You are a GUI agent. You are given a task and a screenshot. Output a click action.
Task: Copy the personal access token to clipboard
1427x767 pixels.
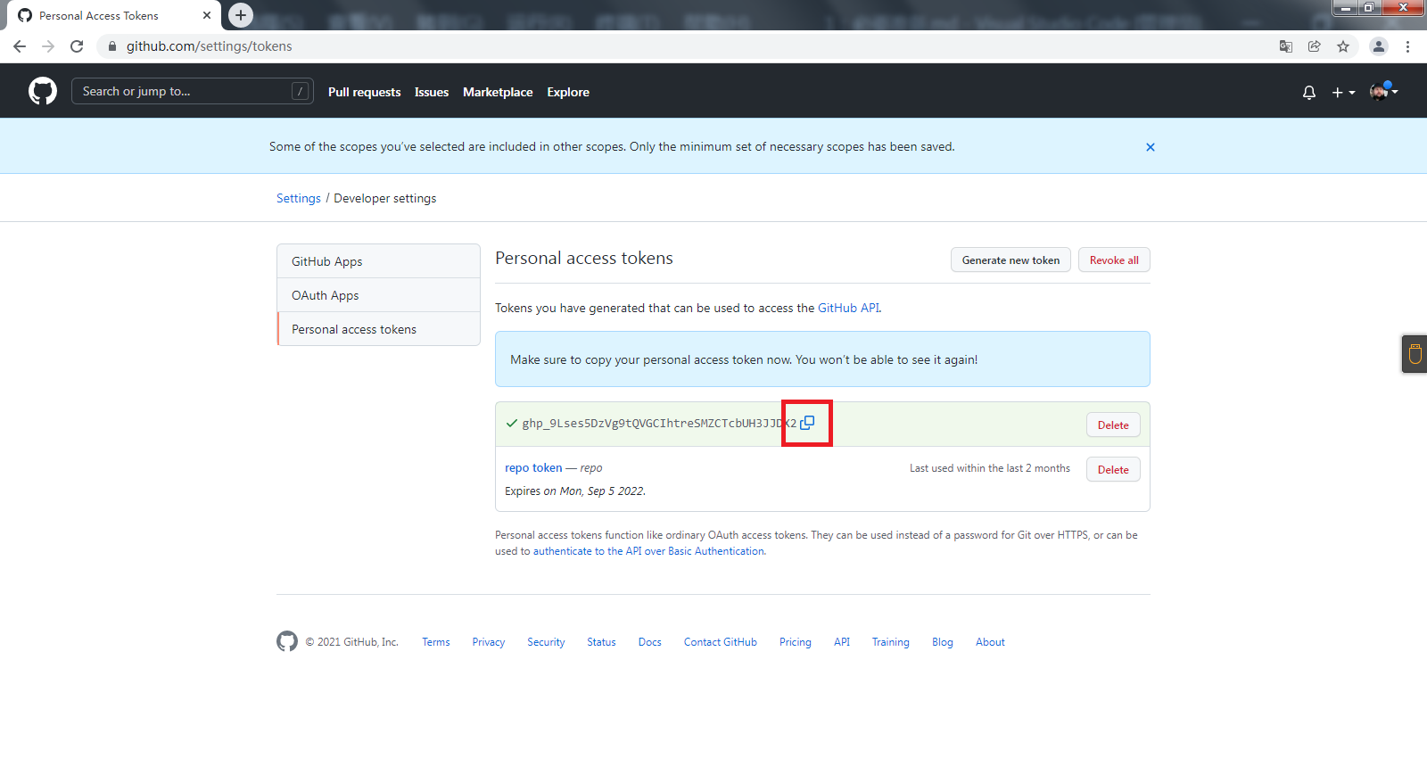coord(807,423)
